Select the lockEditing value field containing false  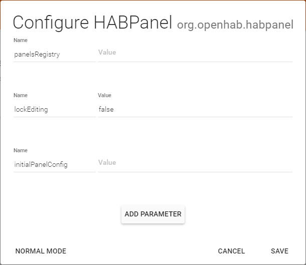click(195, 109)
